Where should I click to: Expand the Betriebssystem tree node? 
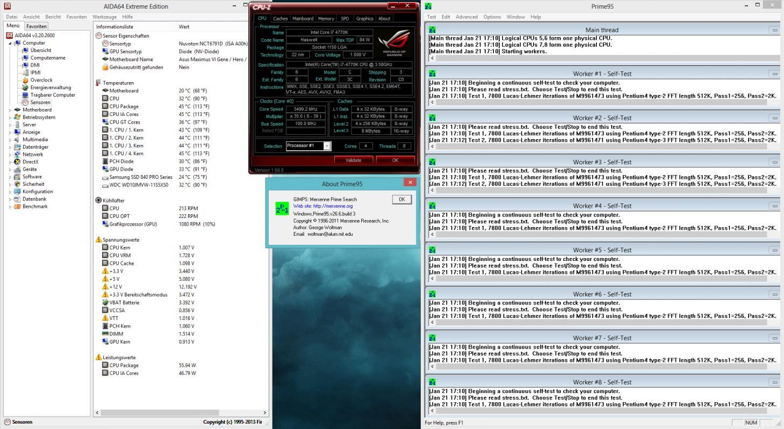[10, 118]
